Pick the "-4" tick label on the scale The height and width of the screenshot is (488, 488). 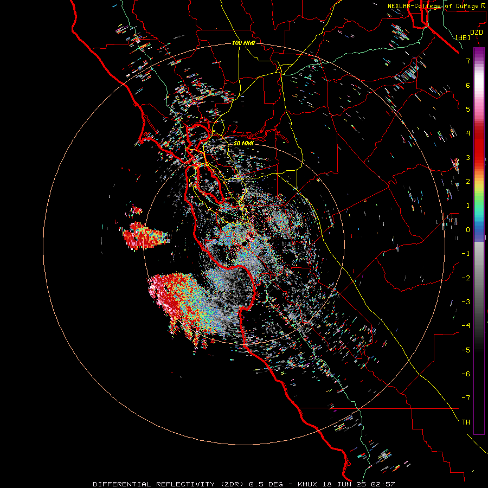tap(466, 326)
